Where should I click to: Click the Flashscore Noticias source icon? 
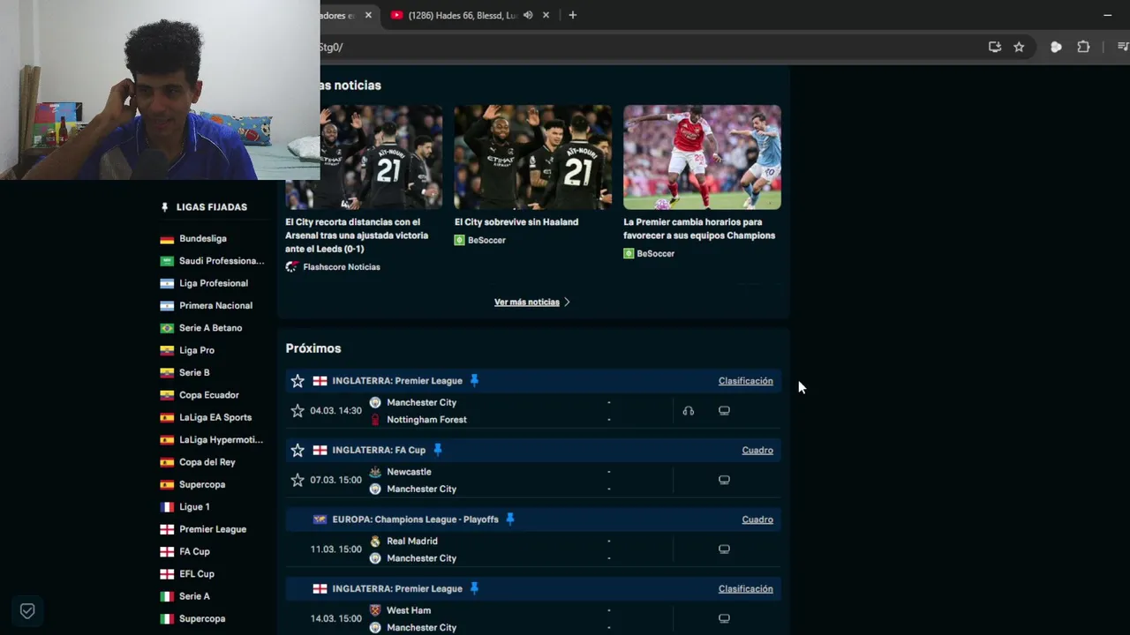coord(291,267)
